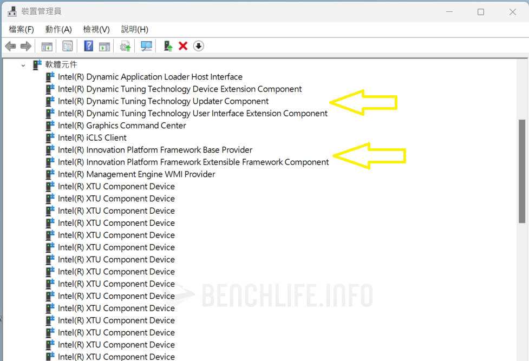Click the Show/Hide Console Tree icon
Viewport: 529px width, 361px height.
click(47, 46)
